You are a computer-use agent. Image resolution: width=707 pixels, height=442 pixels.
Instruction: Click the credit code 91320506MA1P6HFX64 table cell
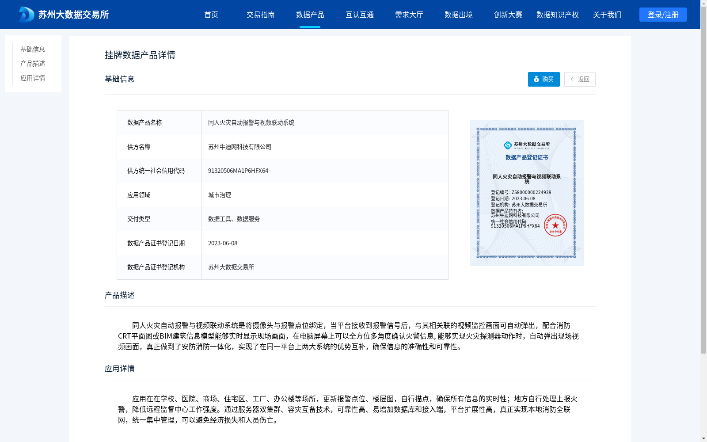(x=325, y=171)
